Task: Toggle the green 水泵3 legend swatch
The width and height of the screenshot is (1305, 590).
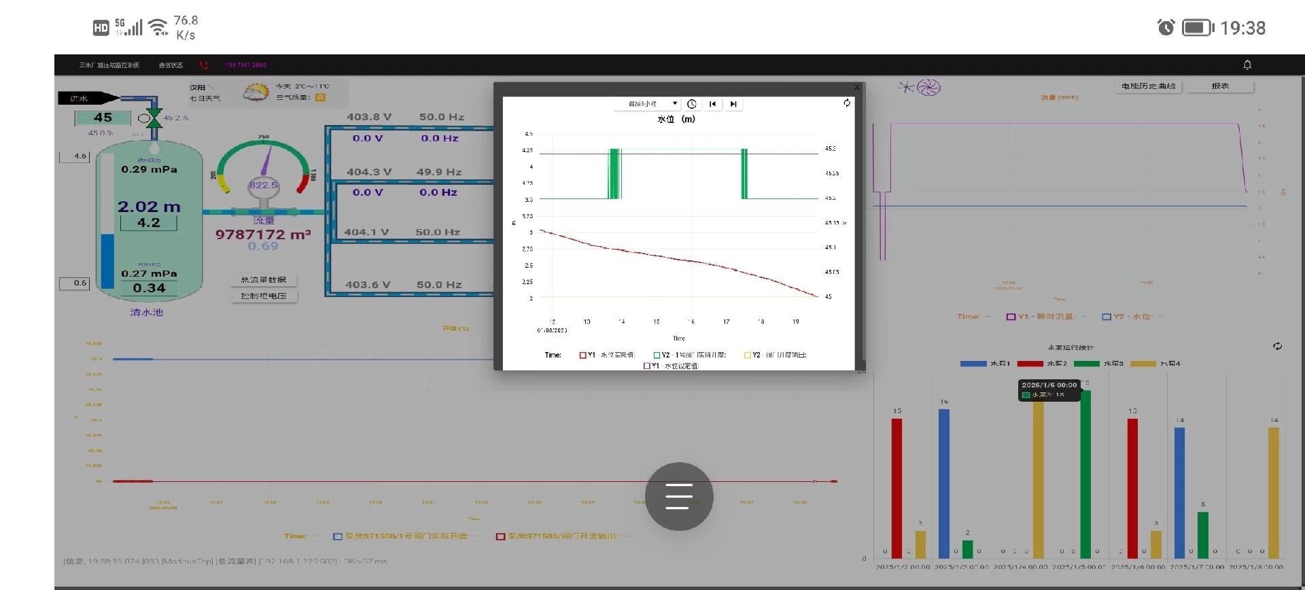Action: click(x=1087, y=364)
